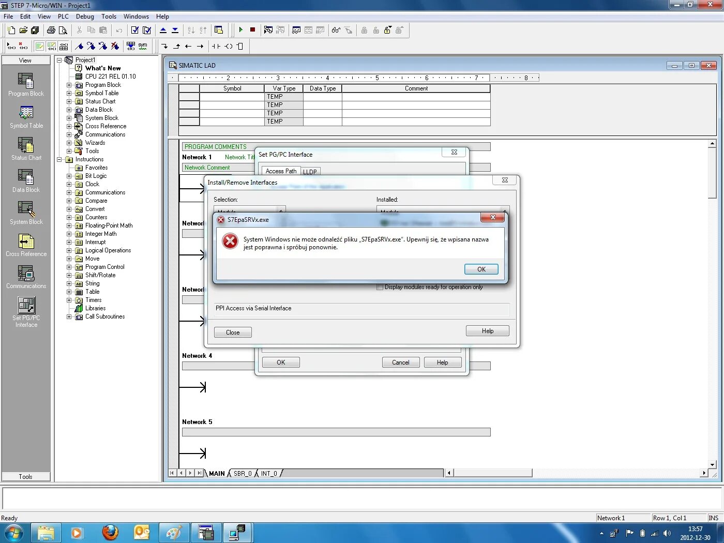This screenshot has height=543, width=724.
Task: Click the Compile All toolbar icon
Action: pyautogui.click(x=147, y=30)
